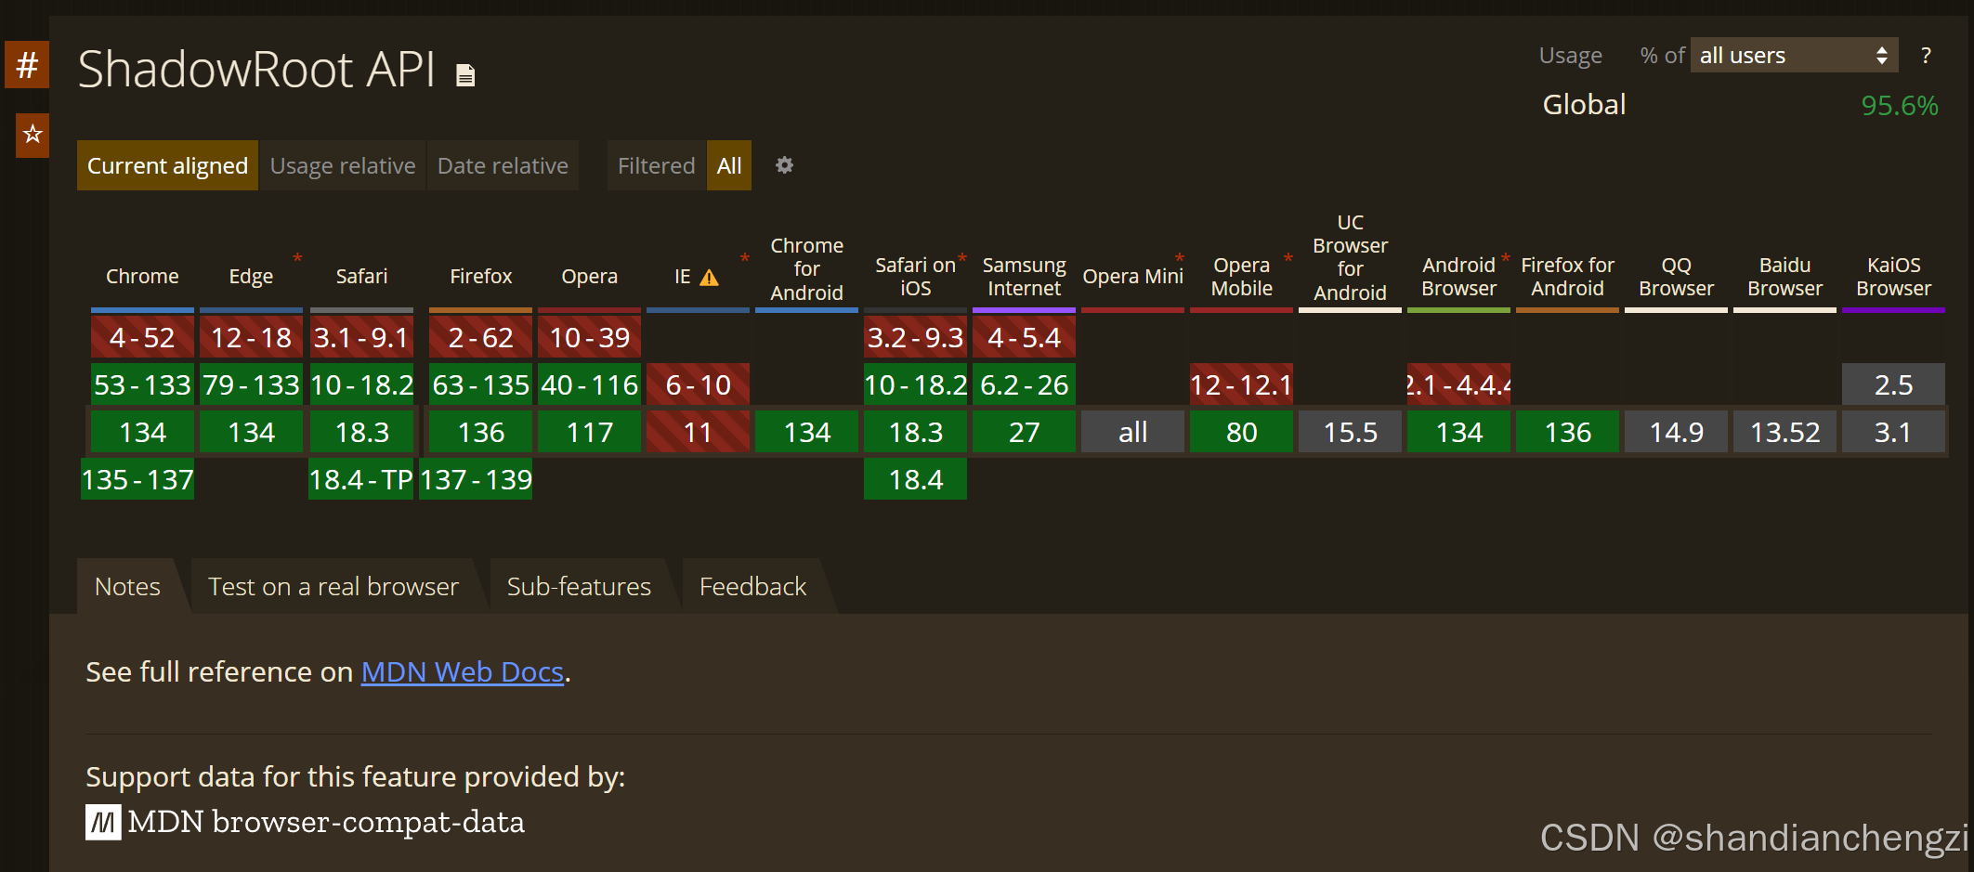Select Edge 12-18 cell
This screenshot has width=1974, height=872.
point(251,337)
